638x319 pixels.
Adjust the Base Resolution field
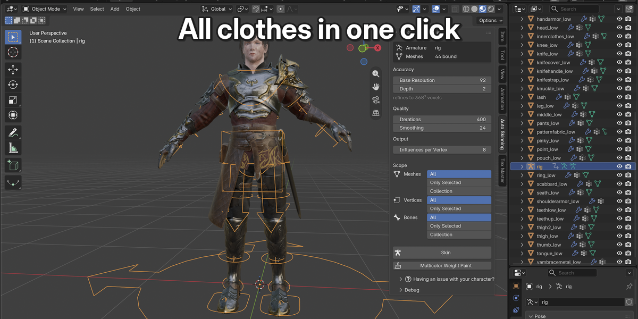(442, 80)
